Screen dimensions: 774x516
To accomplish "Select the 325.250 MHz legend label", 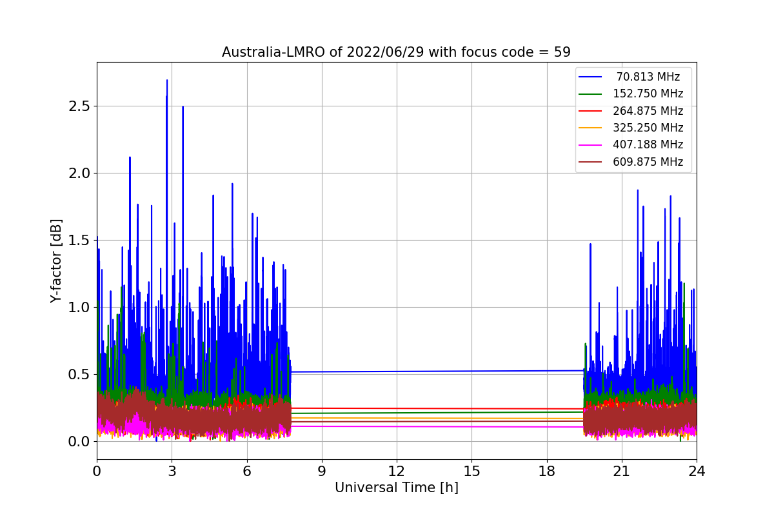I will tap(648, 128).
